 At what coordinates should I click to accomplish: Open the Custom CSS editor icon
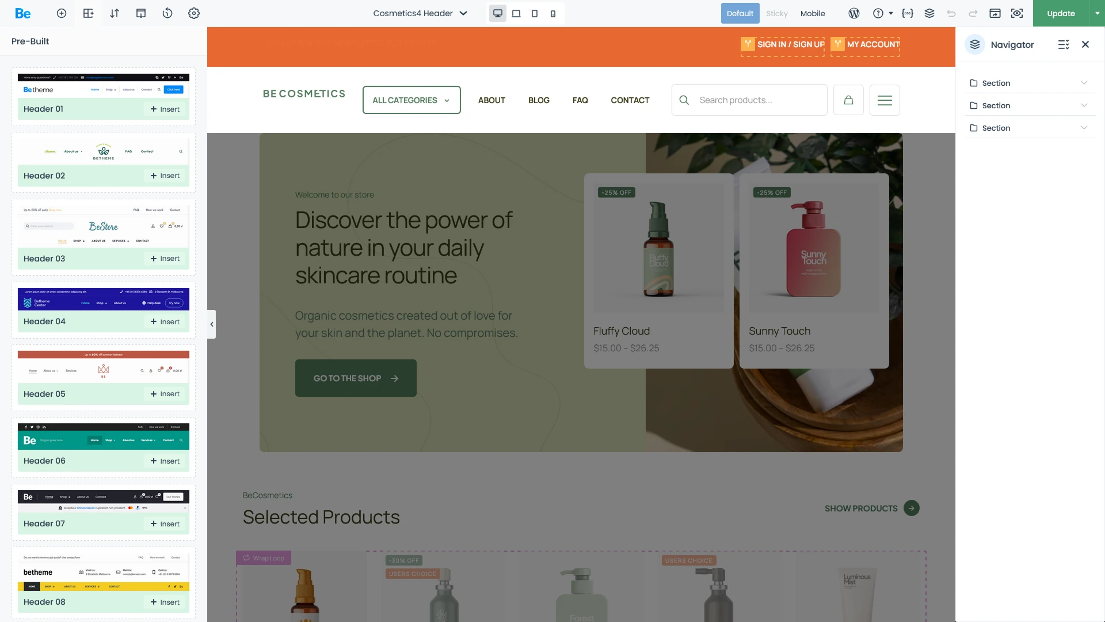coord(908,13)
